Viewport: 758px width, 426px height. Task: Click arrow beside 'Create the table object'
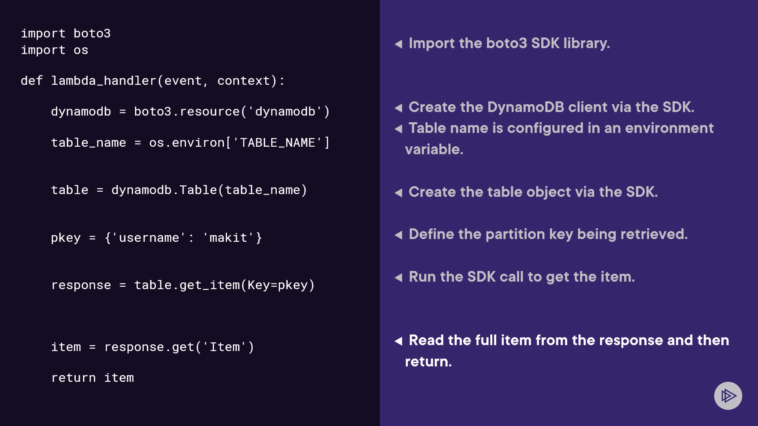[398, 193]
